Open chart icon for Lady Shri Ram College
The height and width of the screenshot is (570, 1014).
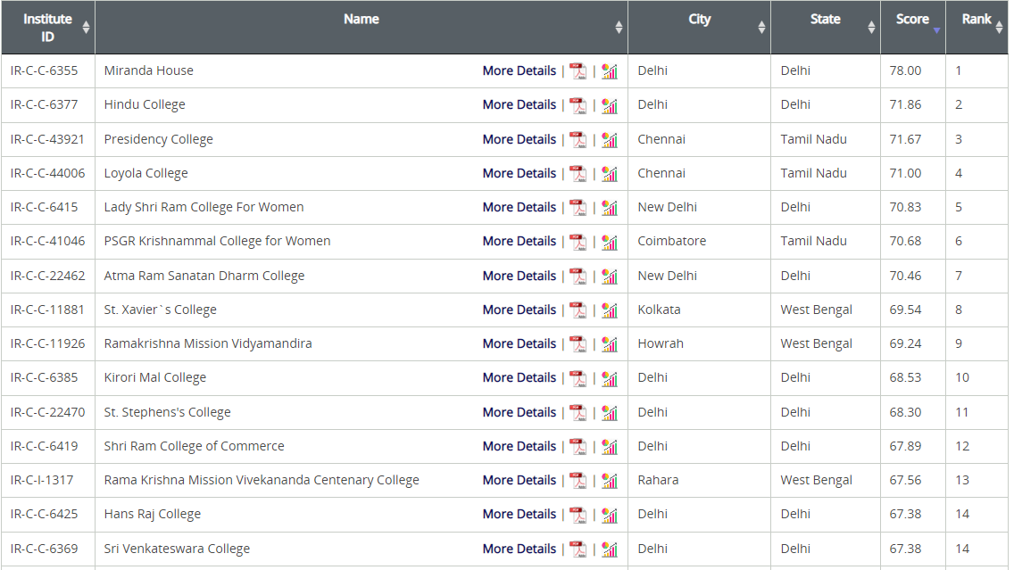coord(609,208)
